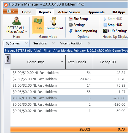Open the Settings gear option
This screenshot has width=135, height=133.
point(71,25)
